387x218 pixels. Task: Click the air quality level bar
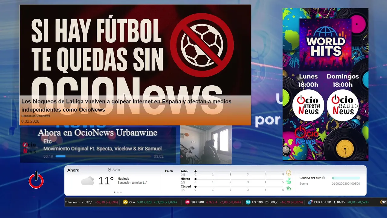(346, 178)
